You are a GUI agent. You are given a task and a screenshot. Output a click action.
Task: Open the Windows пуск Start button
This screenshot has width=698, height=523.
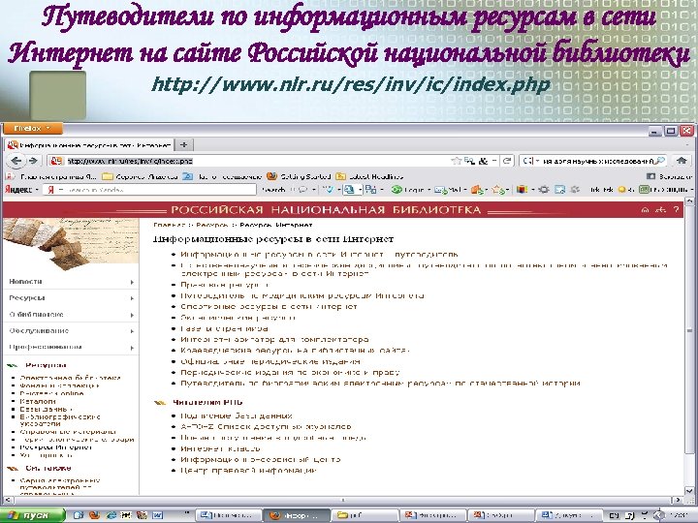33,515
